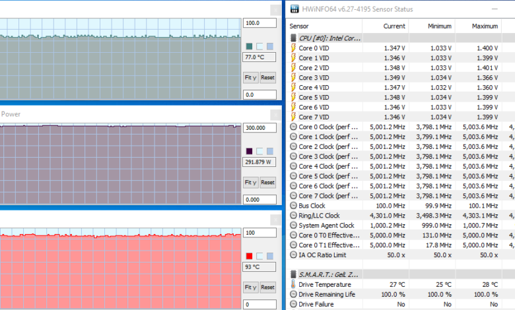This screenshot has width=515, height=310.
Task: Click the Current column header
Action: [386, 26]
